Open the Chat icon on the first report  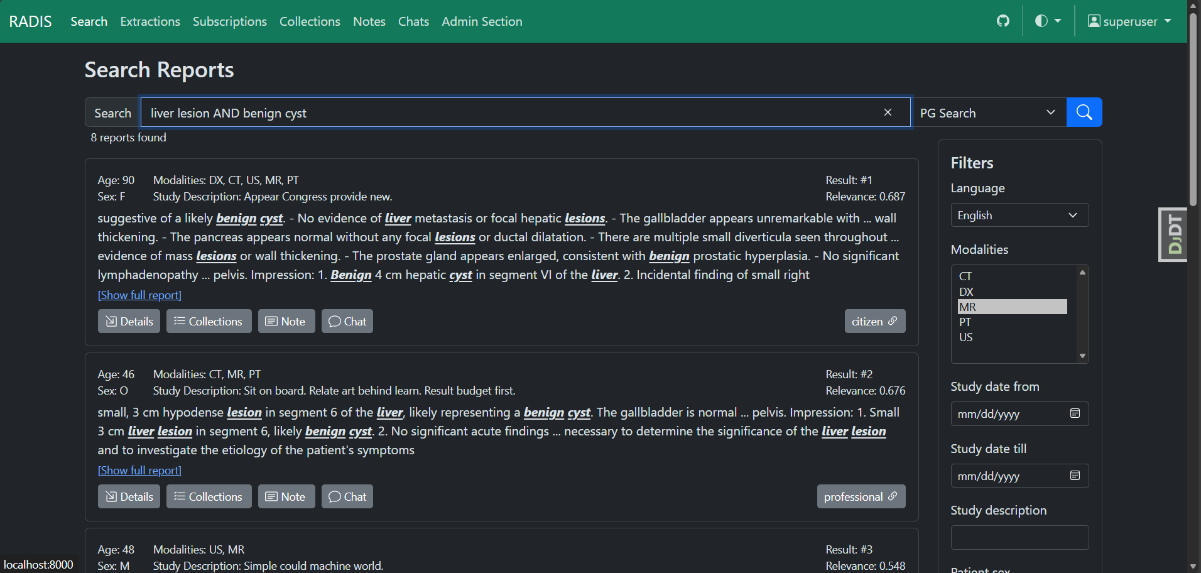(x=347, y=321)
